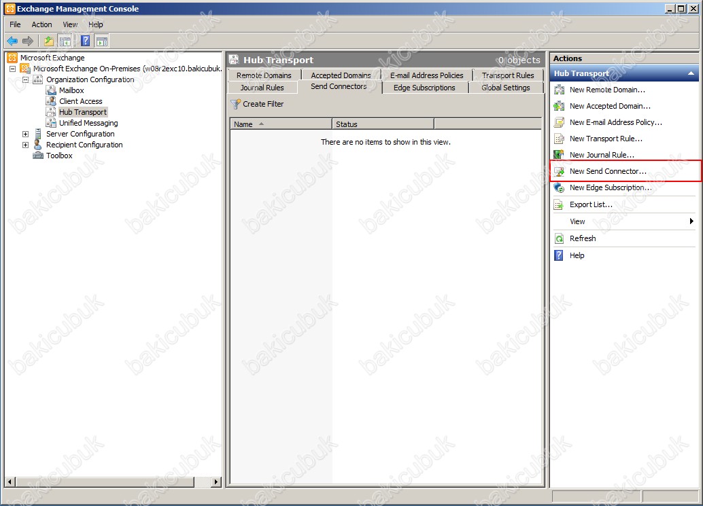Collapse the Hub Transport actions section
The height and width of the screenshot is (506, 703).
(691, 73)
